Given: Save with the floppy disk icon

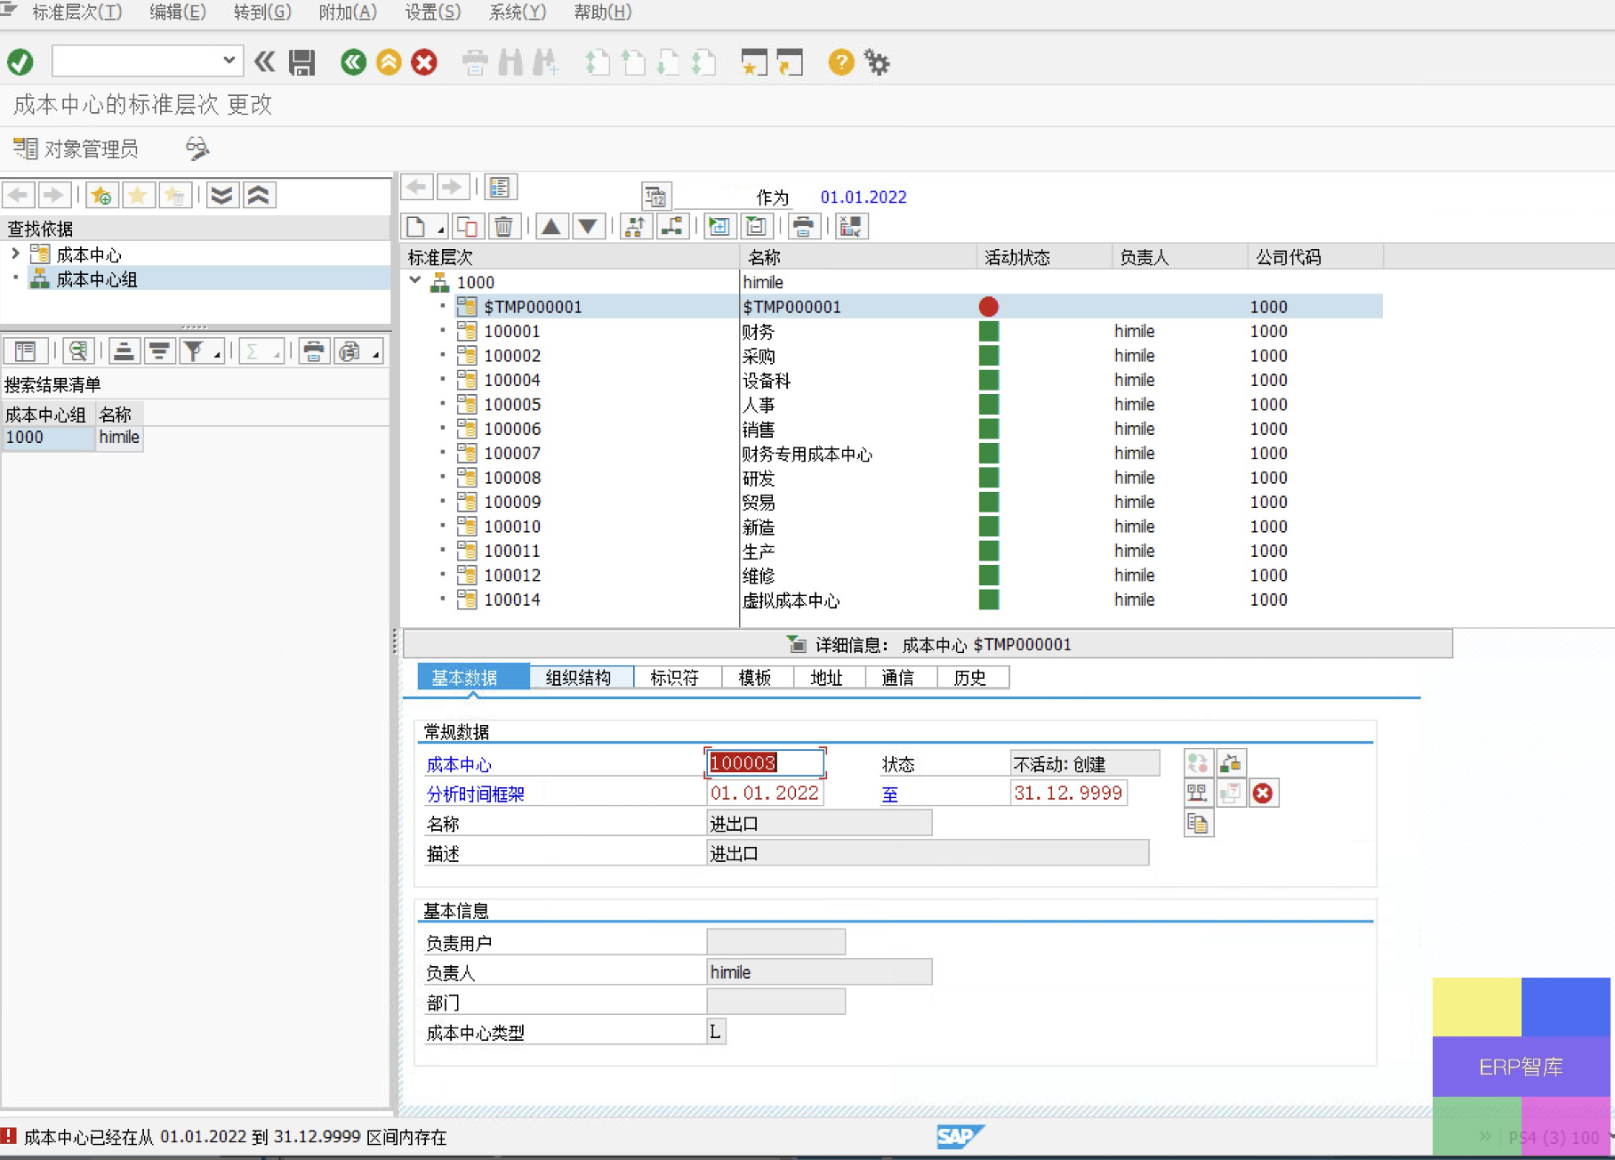Looking at the screenshot, I should click(x=302, y=62).
